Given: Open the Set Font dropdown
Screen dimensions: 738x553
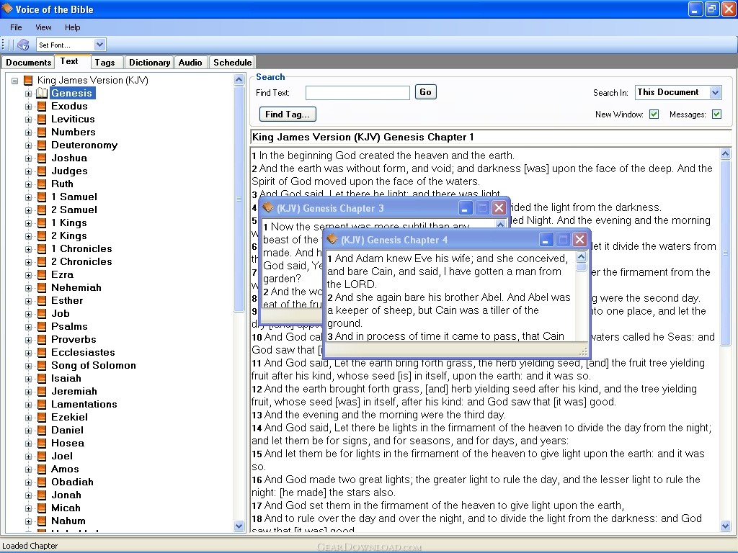Looking at the screenshot, I should 99,45.
